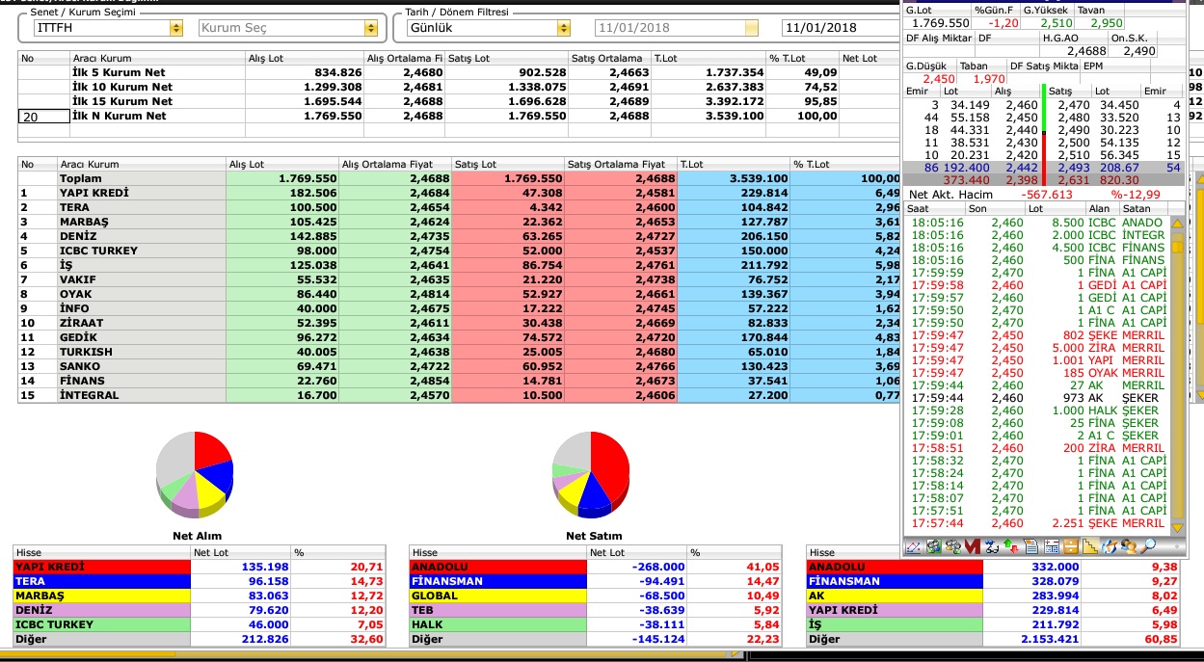This screenshot has width=1204, height=662.
Task: Click the green-framed brokers group icon
Action: [x=933, y=547]
